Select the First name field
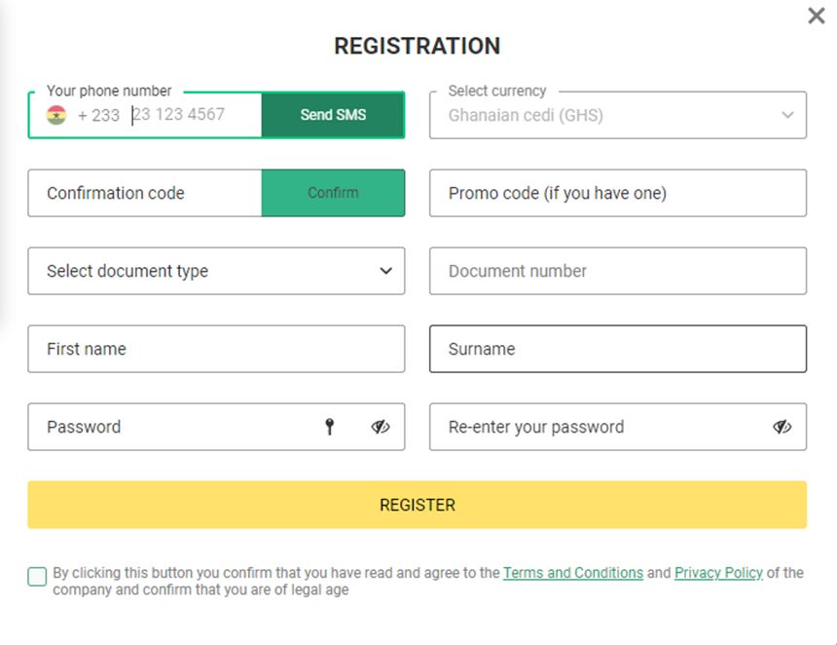Screen dimensions: 837x645 tap(216, 349)
